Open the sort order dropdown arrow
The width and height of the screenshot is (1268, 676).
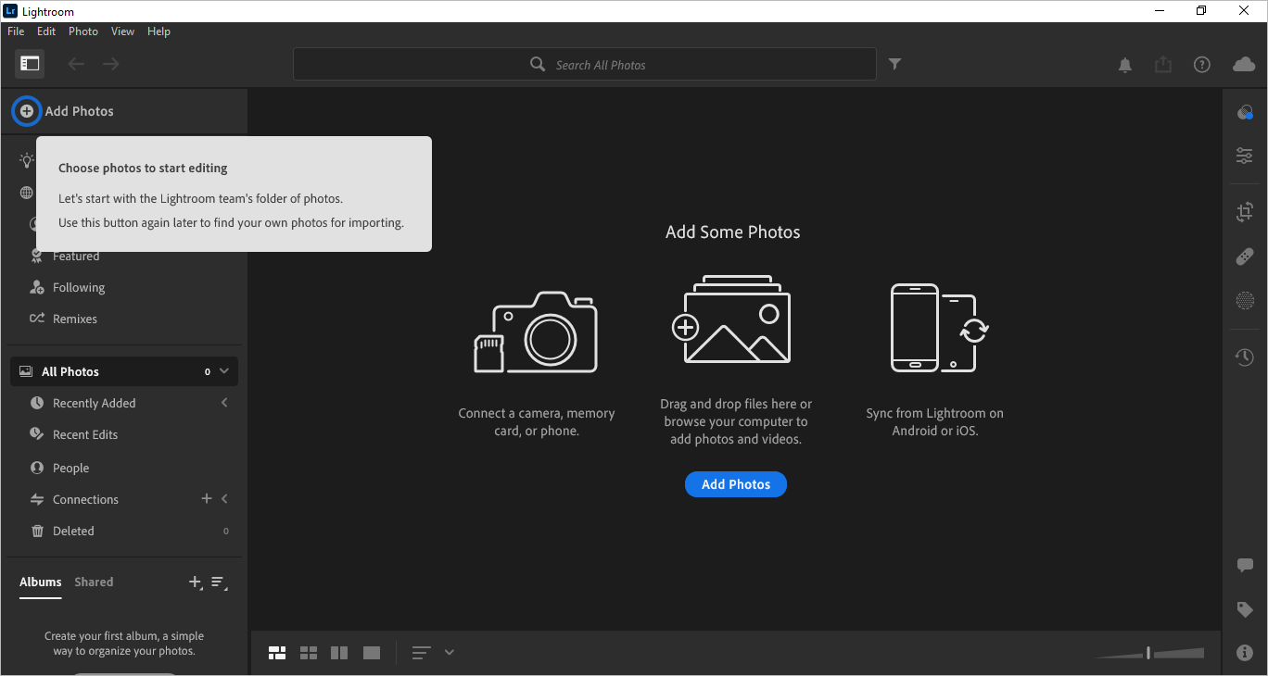(x=450, y=653)
